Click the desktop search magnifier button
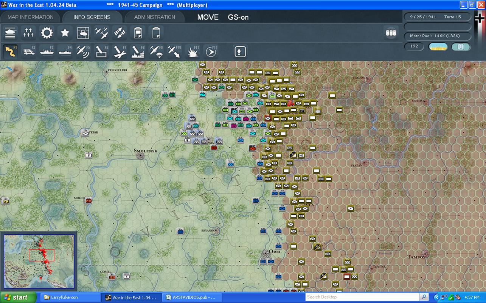The width and height of the screenshot is (486, 303). [424, 297]
